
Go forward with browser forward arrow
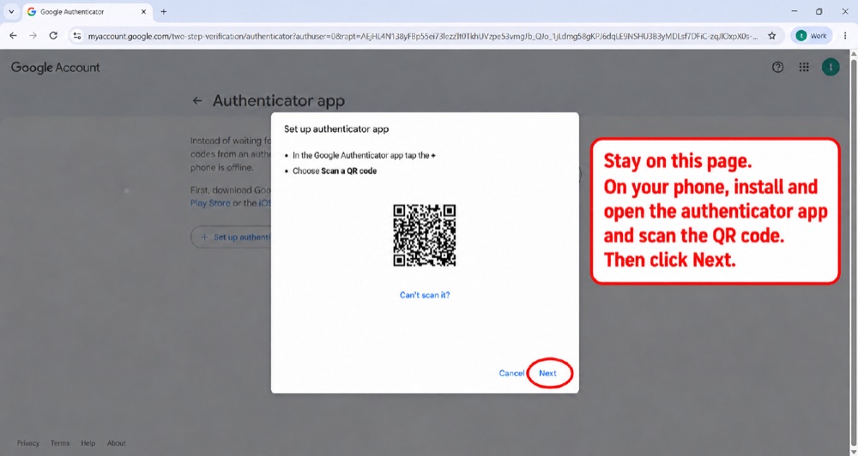(33, 35)
